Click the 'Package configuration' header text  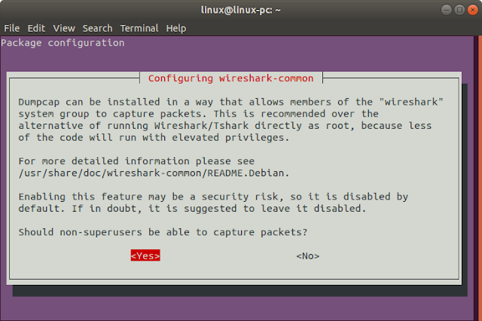[63, 43]
